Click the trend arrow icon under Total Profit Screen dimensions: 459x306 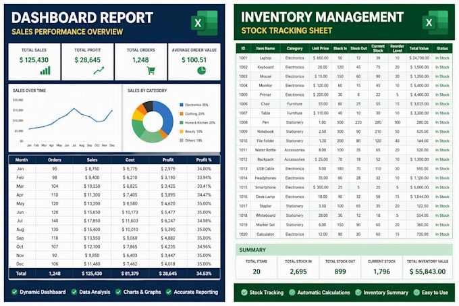[x=99, y=70]
